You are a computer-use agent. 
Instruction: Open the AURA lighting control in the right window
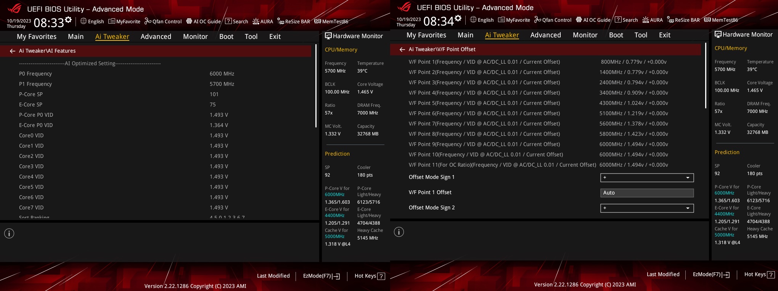click(x=653, y=20)
